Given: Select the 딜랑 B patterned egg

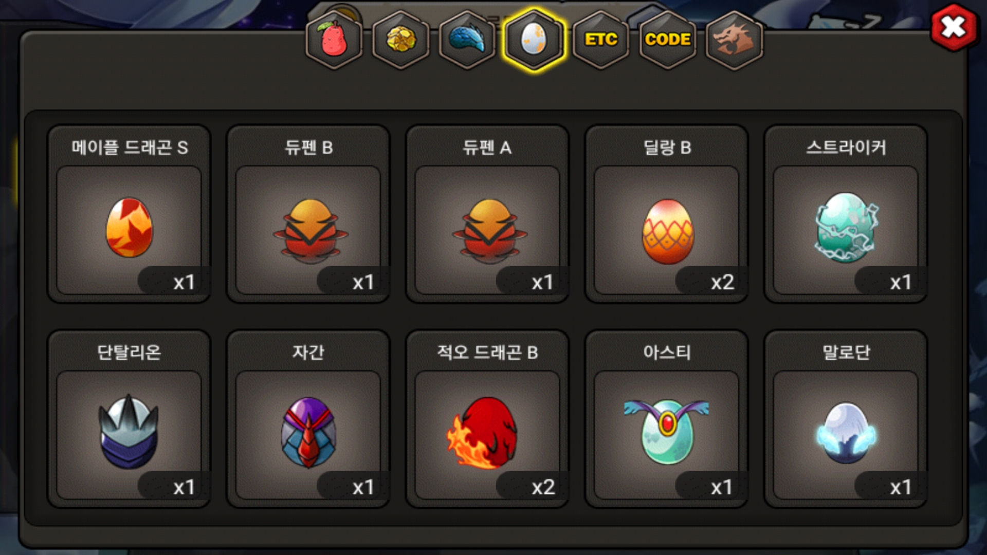Looking at the screenshot, I should tap(667, 214).
